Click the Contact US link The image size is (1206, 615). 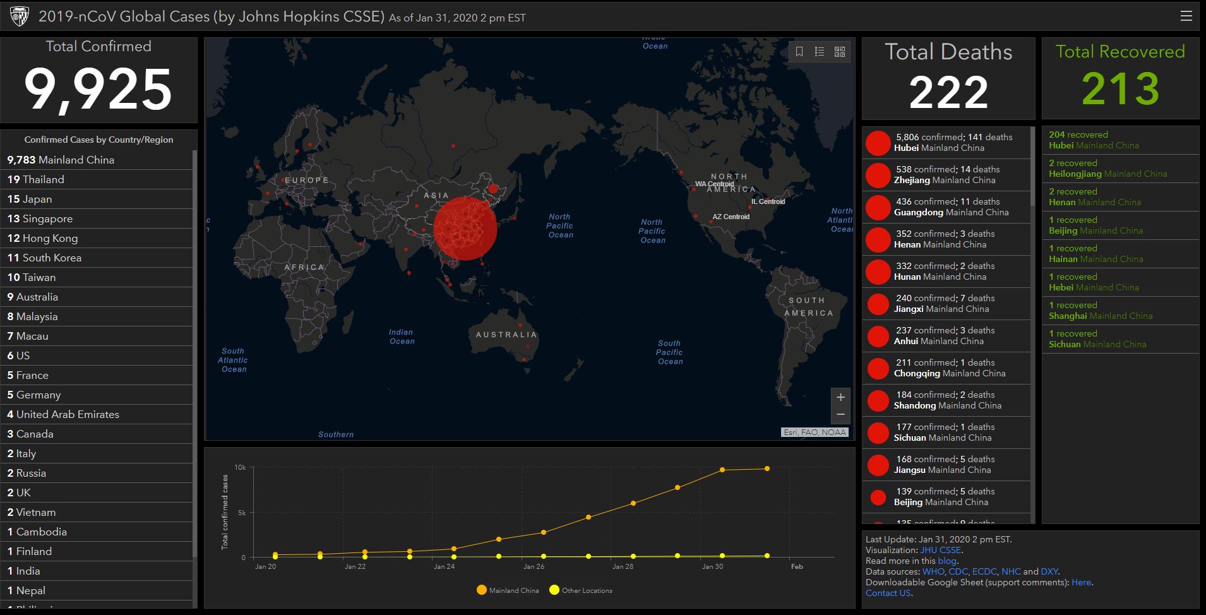(888, 593)
